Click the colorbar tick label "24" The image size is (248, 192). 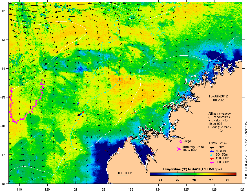click(x=161, y=180)
